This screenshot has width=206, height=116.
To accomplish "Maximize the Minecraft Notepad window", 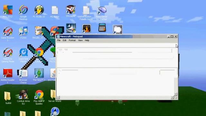I will (172, 36).
